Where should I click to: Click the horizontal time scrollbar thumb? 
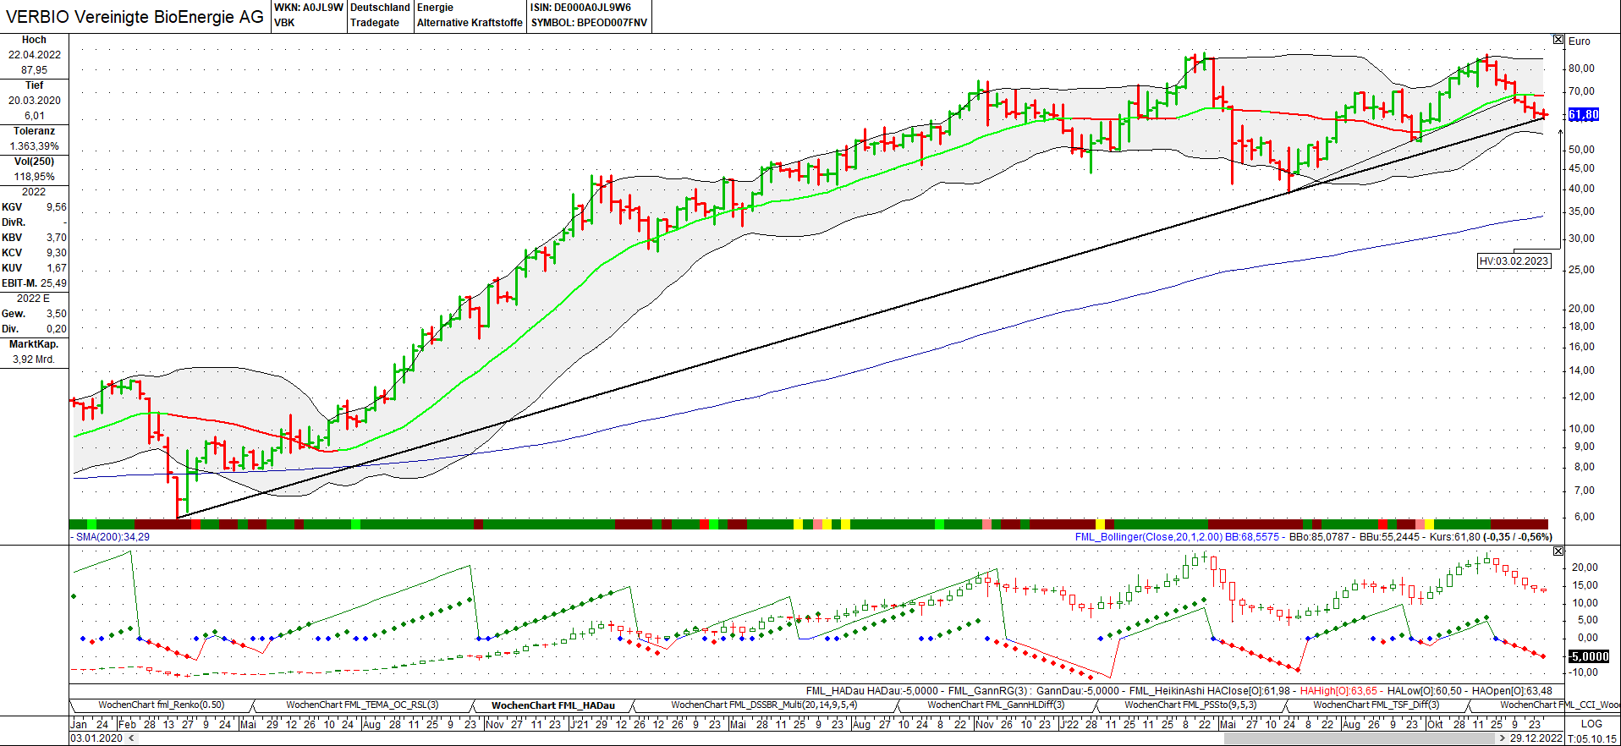[1358, 738]
